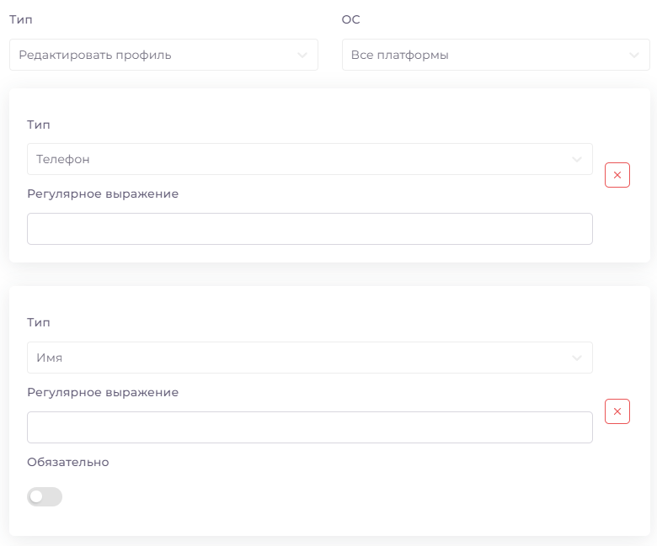
Task: Click the Тип label above Имя
Action: (39, 322)
